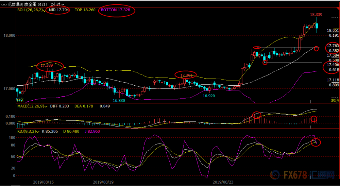Click the 伦敦银现 (贵金属 5121) title

pyautogui.click(x=28, y=4)
